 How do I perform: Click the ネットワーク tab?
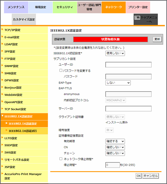click(x=114, y=7)
